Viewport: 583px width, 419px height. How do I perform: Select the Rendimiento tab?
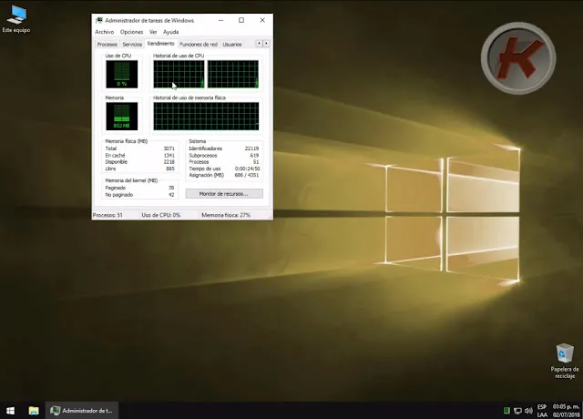coord(160,44)
